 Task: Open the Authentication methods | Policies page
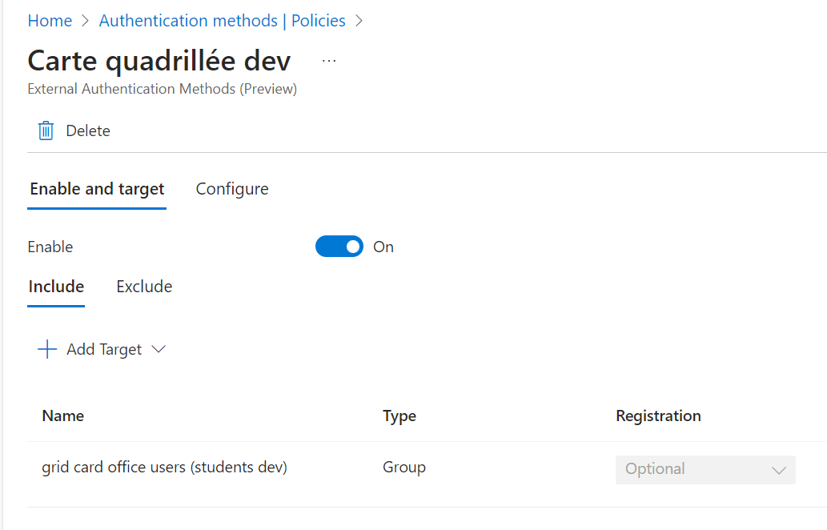[222, 20]
